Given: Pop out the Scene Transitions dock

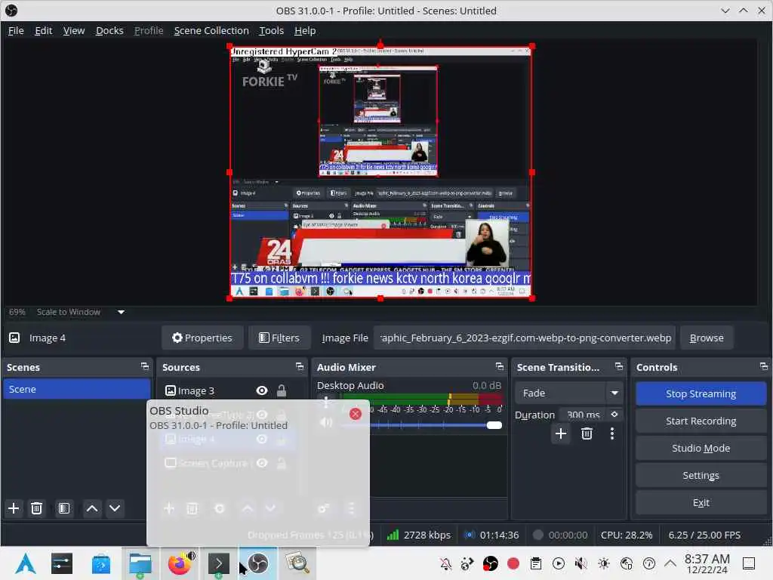Looking at the screenshot, I should tap(619, 366).
